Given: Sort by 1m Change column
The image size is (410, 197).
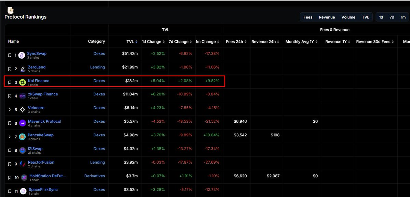Looking at the screenshot, I should tap(207, 42).
